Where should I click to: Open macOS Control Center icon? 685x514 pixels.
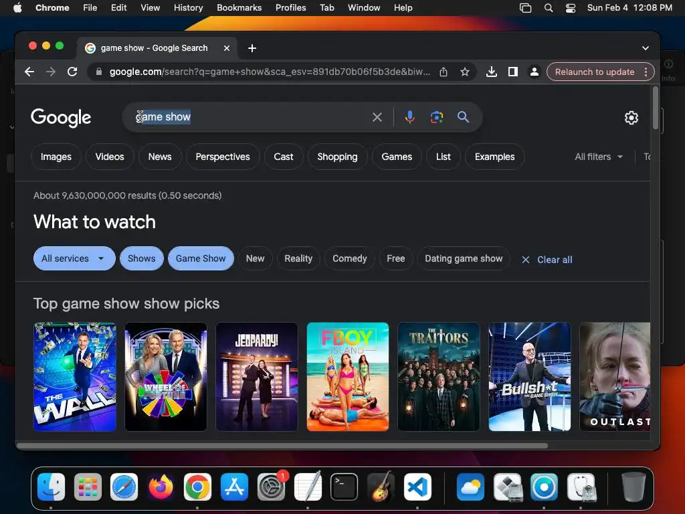(570, 8)
